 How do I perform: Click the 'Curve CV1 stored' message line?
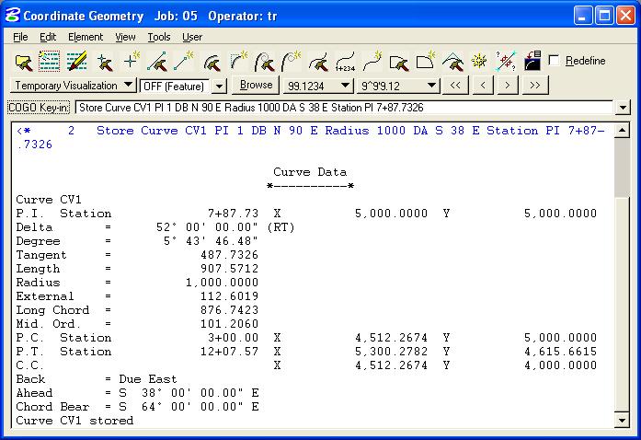(74, 421)
